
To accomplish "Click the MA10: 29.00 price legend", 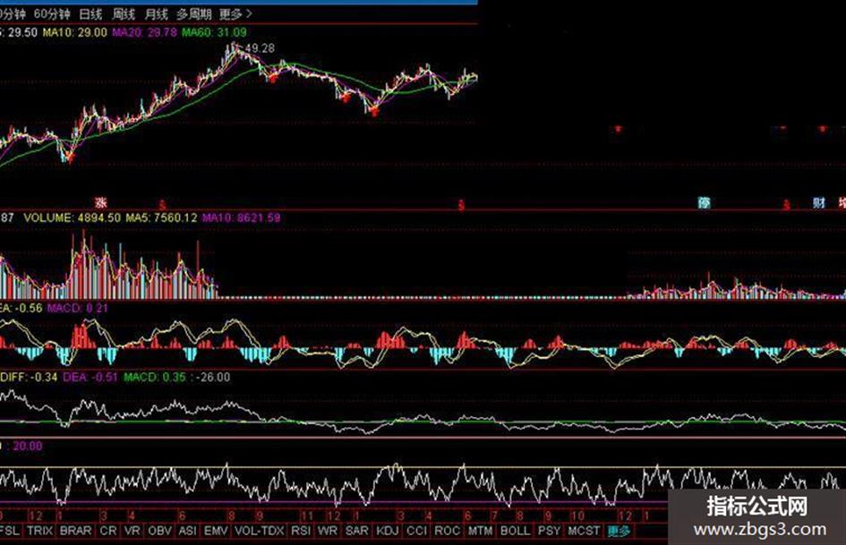I will (x=75, y=32).
